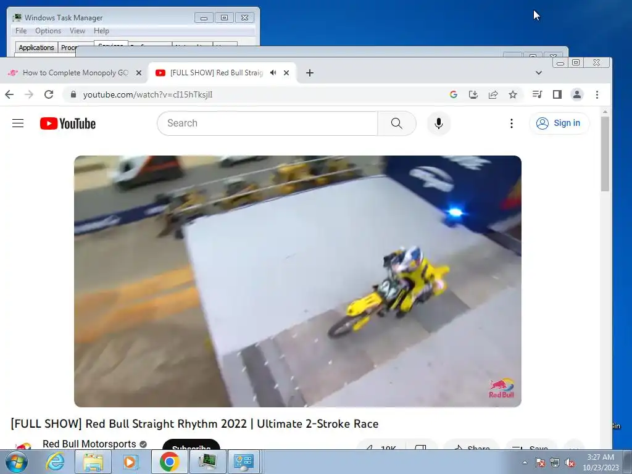
Task: Install app via address bar download icon
Action: (x=473, y=94)
